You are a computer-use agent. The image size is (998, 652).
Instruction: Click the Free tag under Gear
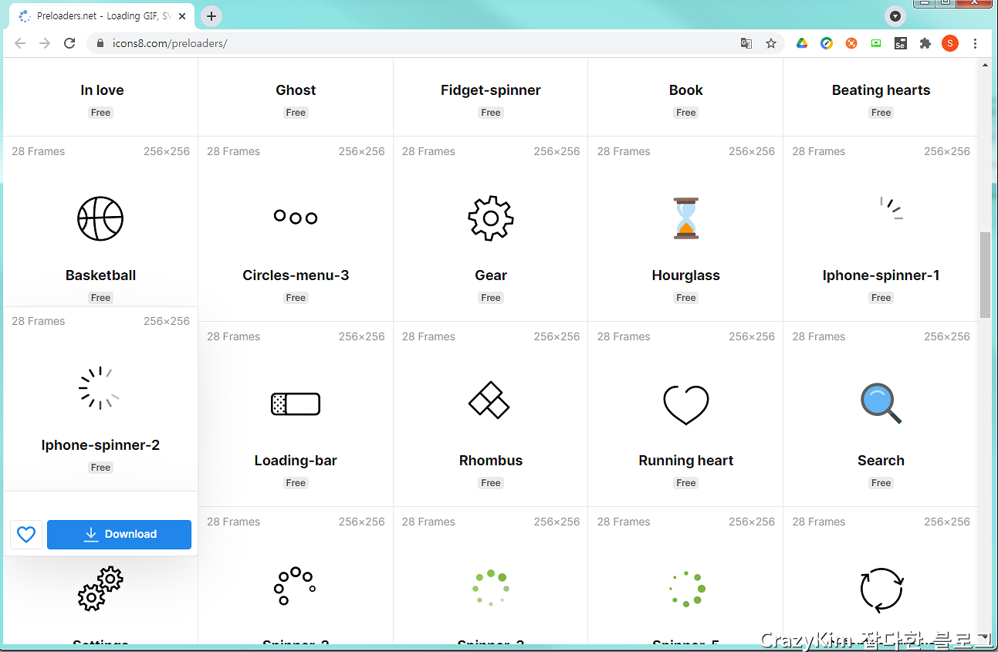[x=491, y=298]
